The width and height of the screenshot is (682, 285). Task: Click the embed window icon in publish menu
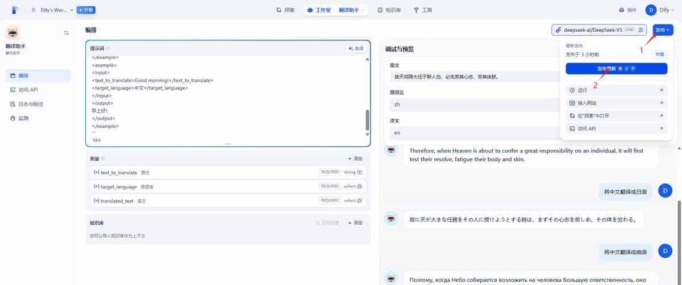[572, 103]
